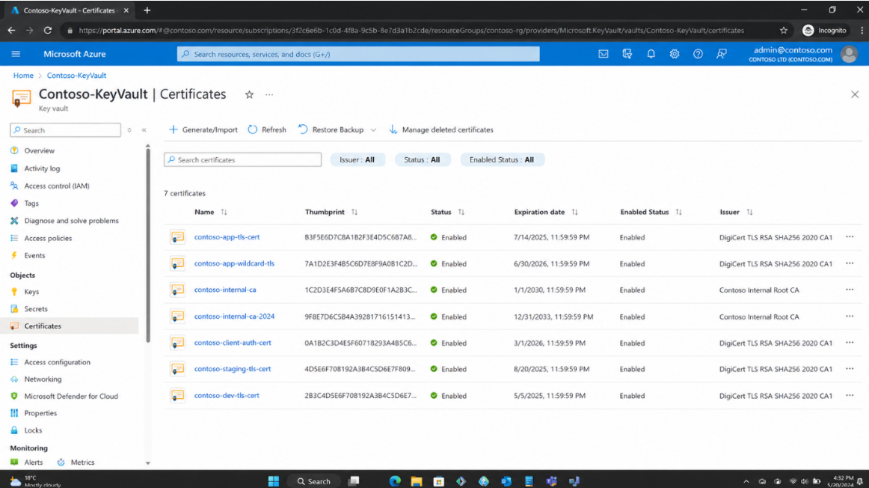Open Microsoft Edge from the taskbar

tap(395, 481)
